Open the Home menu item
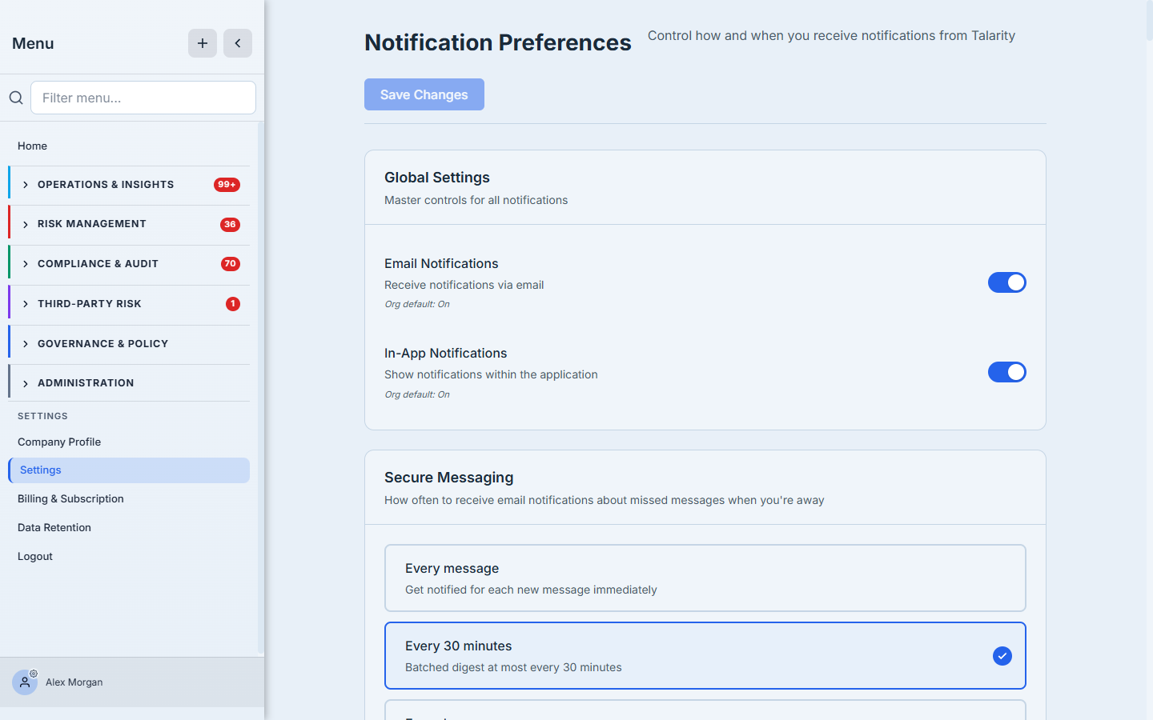Viewport: 1153px width, 720px height. click(x=129, y=146)
